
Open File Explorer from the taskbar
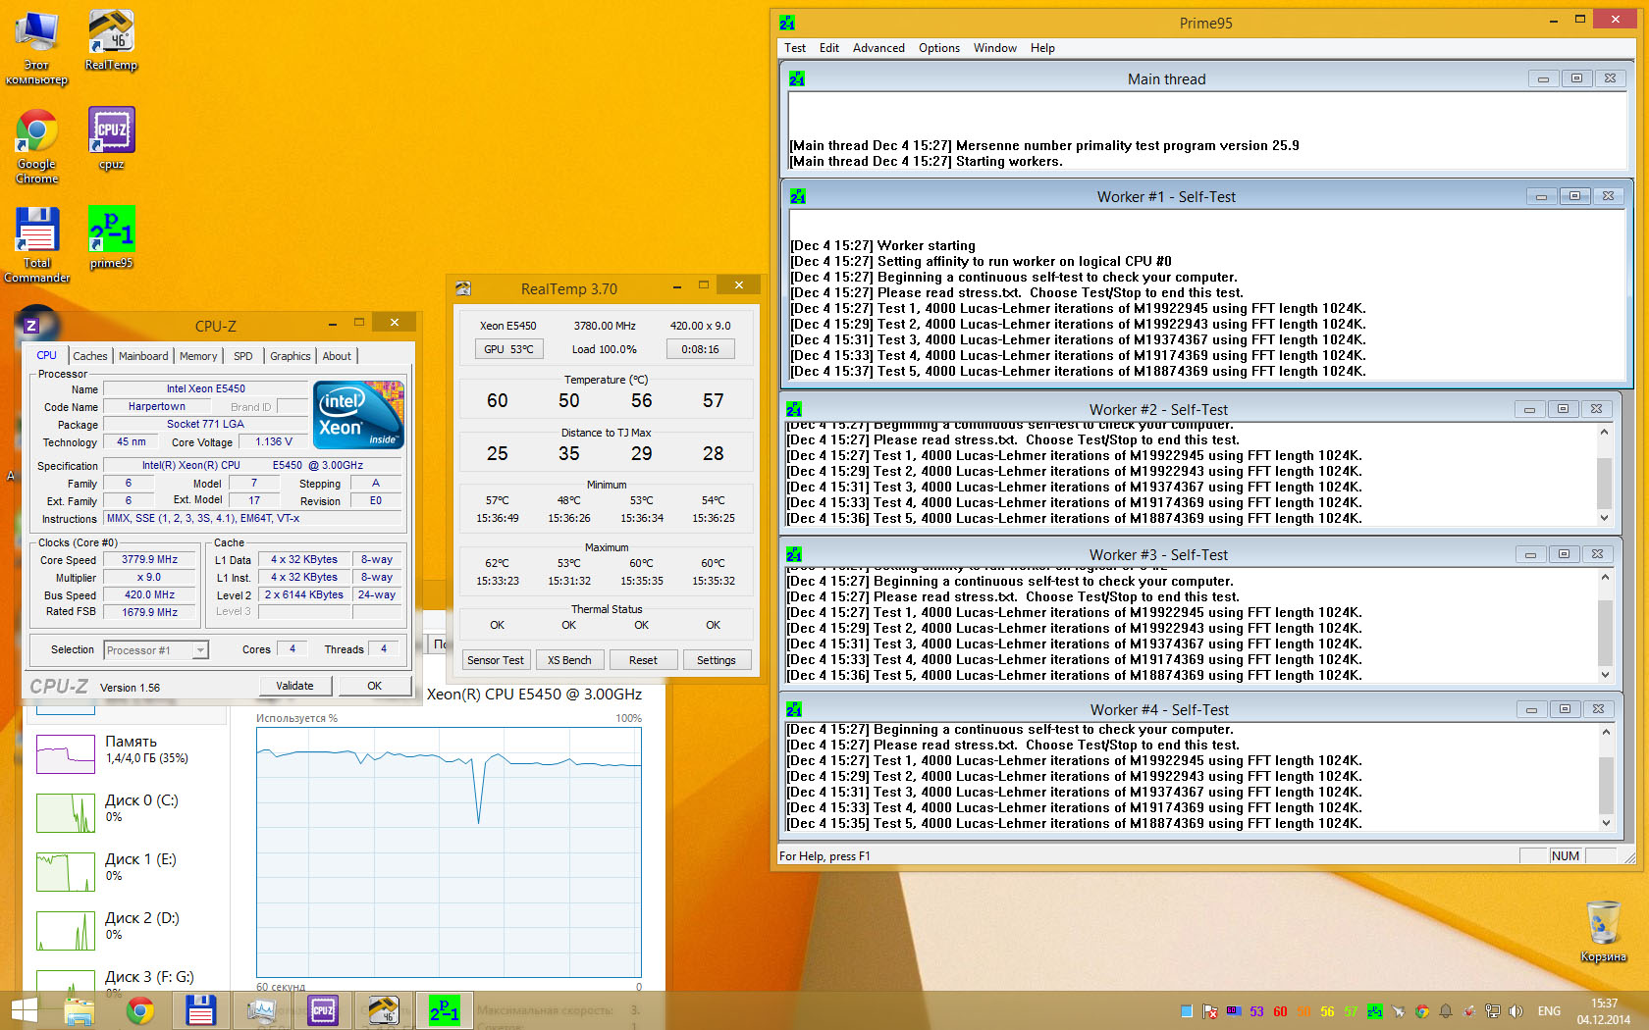[x=80, y=1010]
